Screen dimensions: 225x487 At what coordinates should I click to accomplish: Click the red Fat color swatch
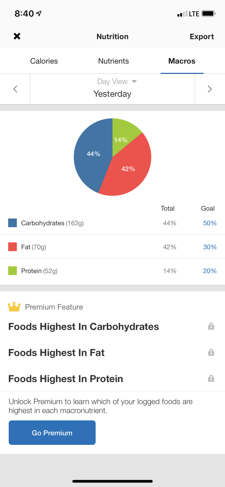[12, 247]
